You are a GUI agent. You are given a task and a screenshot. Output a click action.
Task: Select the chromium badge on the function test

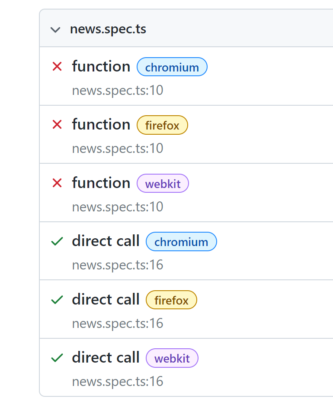coord(172,67)
